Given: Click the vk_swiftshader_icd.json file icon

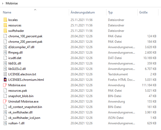Looking at the screenshot, I should 5,118.
